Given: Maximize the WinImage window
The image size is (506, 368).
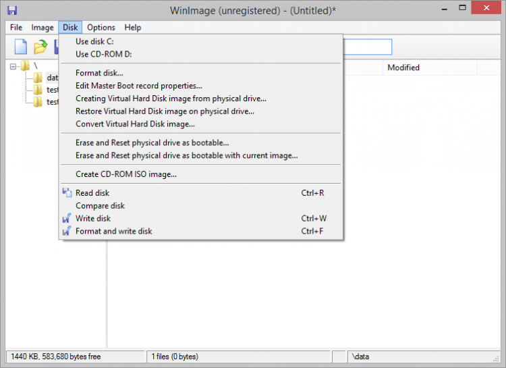Looking at the screenshot, I should coord(462,7).
